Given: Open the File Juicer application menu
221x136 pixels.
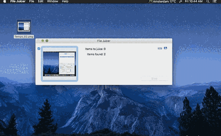Looking at the screenshot, I should [18, 1].
